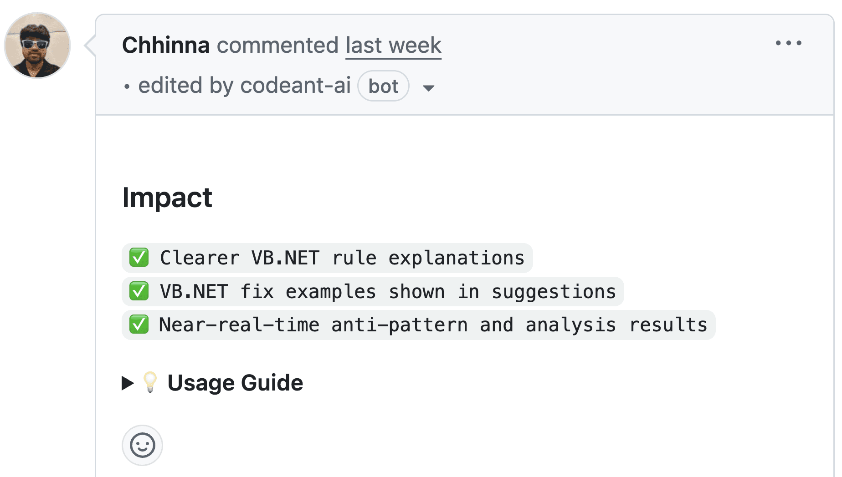842x477 pixels.
Task: Click the Chhinna username
Action: [166, 45]
